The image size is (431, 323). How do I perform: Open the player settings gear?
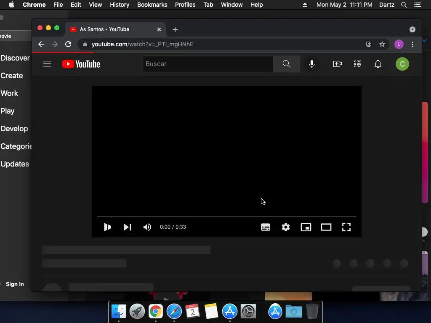(x=286, y=227)
